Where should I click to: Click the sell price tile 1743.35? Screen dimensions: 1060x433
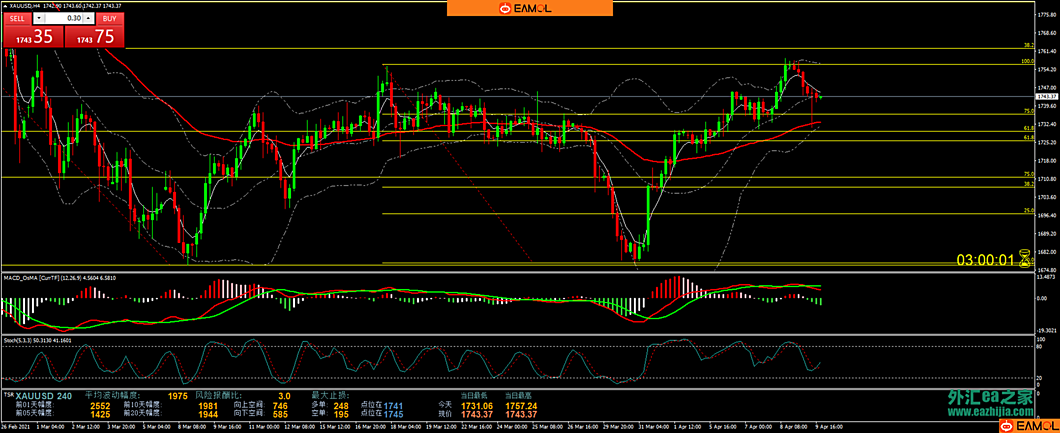pyautogui.click(x=34, y=37)
